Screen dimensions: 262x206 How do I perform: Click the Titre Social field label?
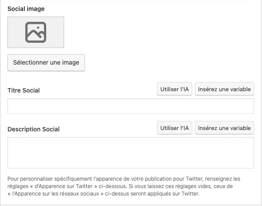coord(24,90)
